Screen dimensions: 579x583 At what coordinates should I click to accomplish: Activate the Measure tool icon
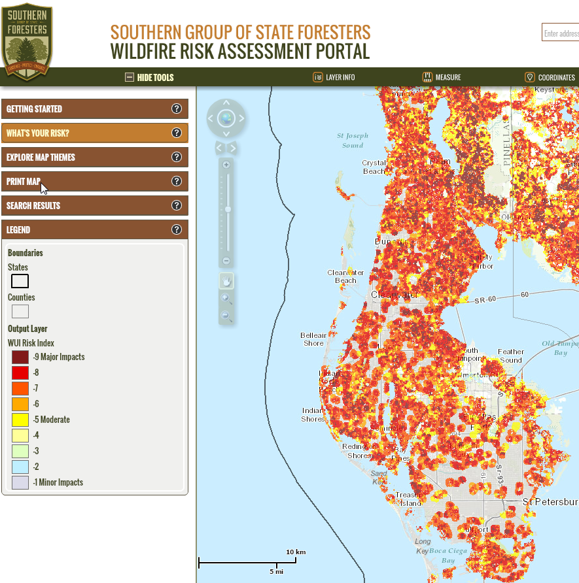click(x=427, y=77)
